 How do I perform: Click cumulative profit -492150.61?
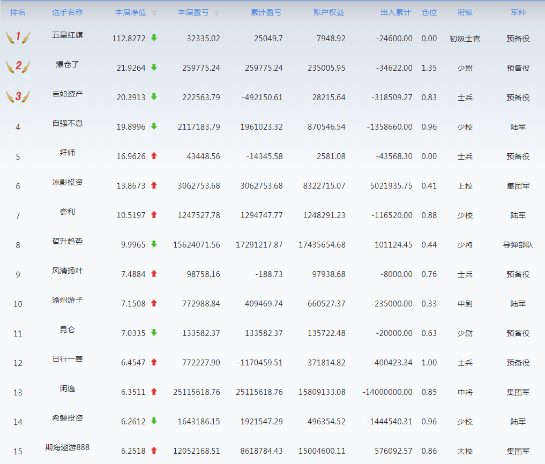[x=262, y=98]
